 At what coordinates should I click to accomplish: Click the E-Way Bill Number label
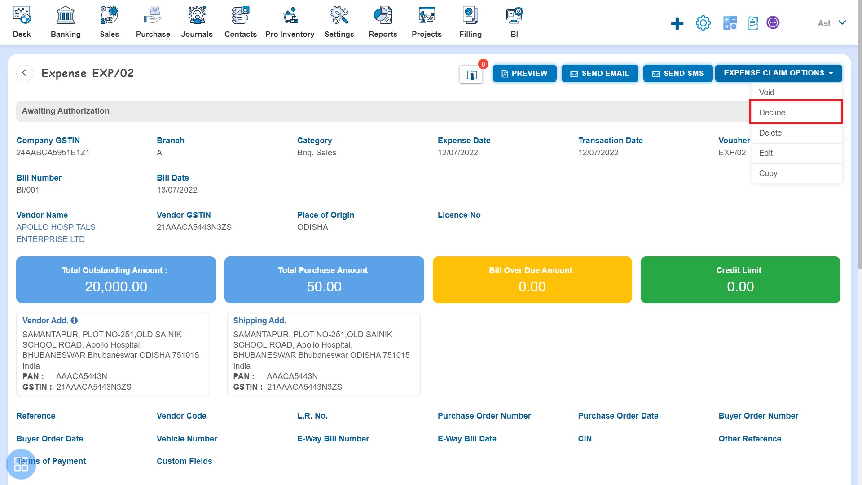(x=333, y=439)
